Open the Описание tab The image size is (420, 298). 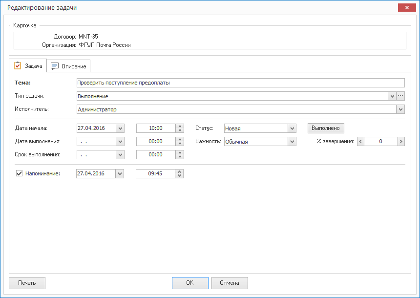(x=68, y=66)
